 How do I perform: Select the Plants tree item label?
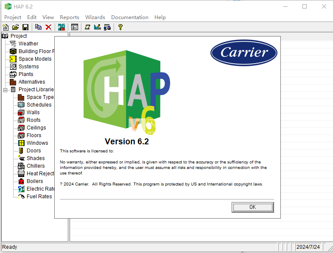[26, 74]
